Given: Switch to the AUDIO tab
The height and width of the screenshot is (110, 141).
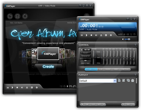Looking at the screenshot, I should pos(108,69).
